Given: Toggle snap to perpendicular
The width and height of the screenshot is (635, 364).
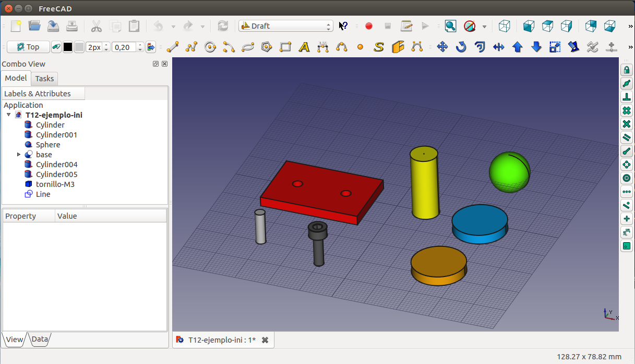Looking at the screenshot, I should [x=627, y=97].
